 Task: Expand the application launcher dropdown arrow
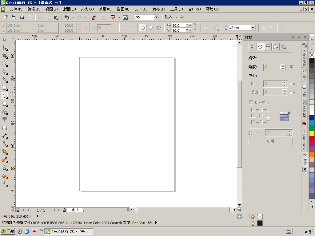point(119,17)
